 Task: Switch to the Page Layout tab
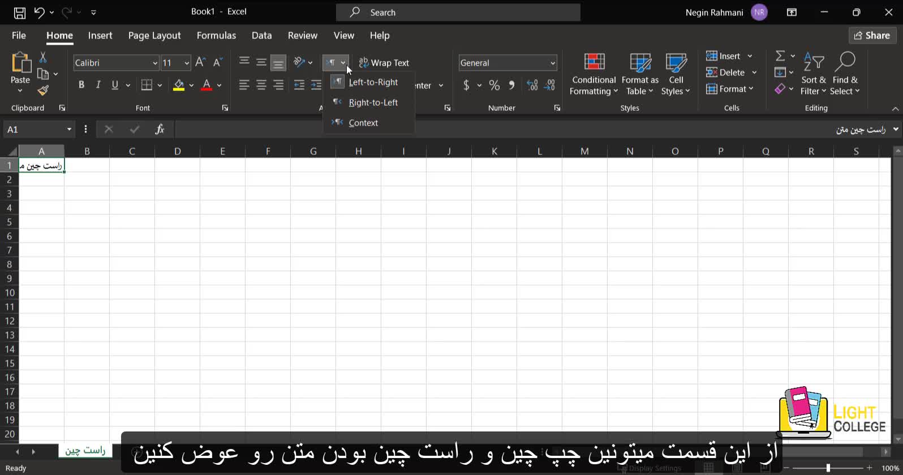(154, 36)
